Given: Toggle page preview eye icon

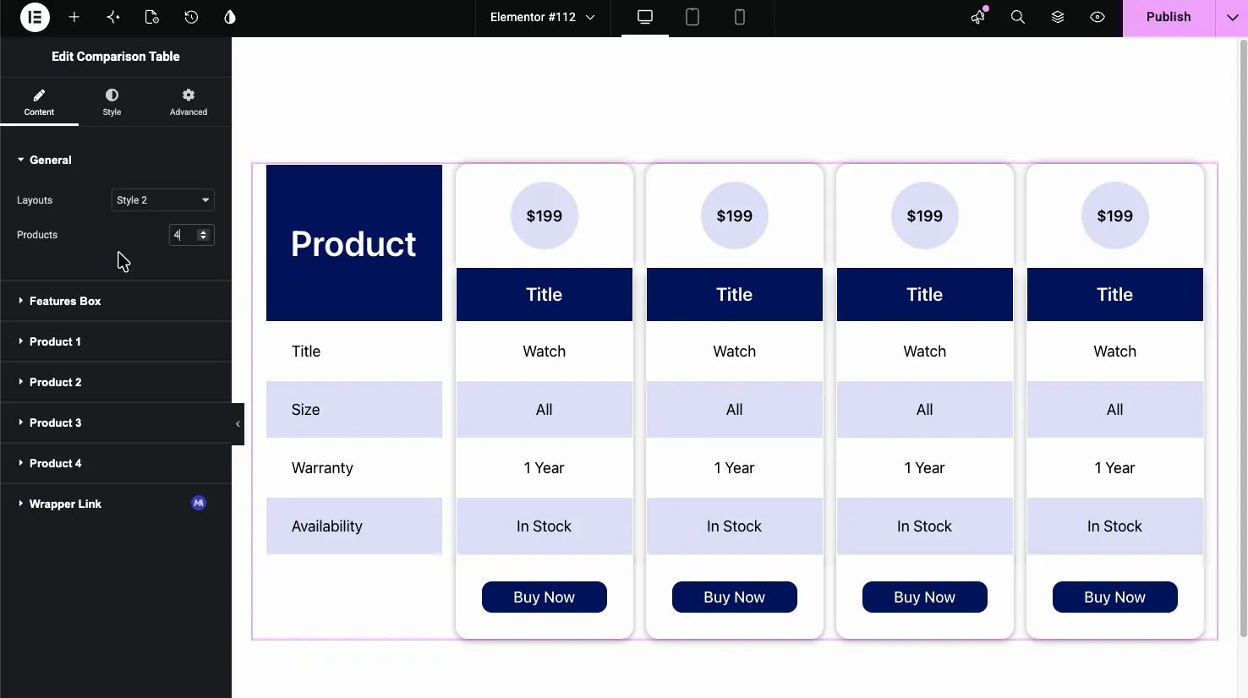Looking at the screenshot, I should point(1097,17).
